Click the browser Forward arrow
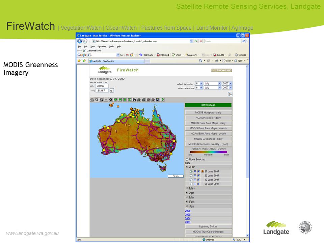The height and width of the screenshot is (243, 324). click(x=85, y=41)
